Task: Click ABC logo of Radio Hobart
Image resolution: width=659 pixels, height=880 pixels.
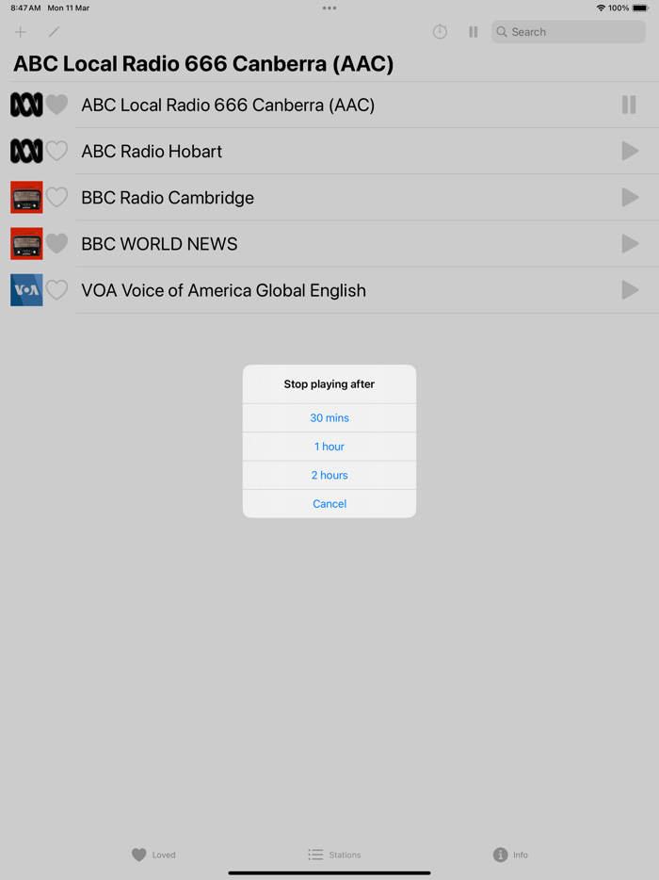Action: click(26, 151)
